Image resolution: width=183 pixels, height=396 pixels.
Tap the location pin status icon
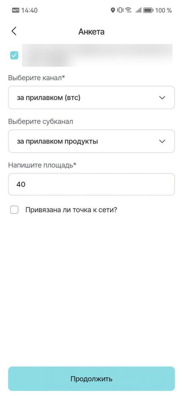click(113, 11)
